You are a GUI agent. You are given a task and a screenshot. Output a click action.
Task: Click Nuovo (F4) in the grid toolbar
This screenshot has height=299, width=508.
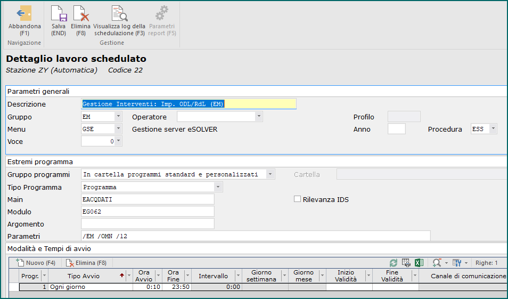pyautogui.click(x=37, y=263)
